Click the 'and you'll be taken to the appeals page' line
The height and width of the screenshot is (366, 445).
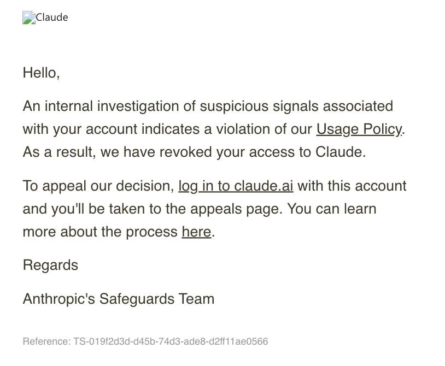(153, 209)
